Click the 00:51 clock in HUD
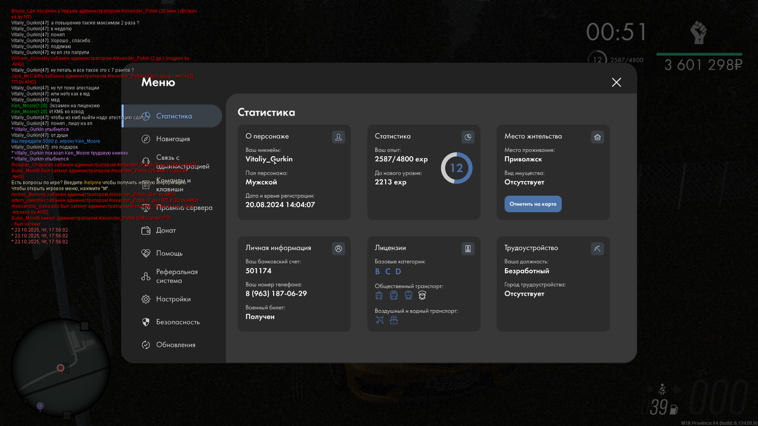Viewport: 758px width, 426px height. [616, 32]
